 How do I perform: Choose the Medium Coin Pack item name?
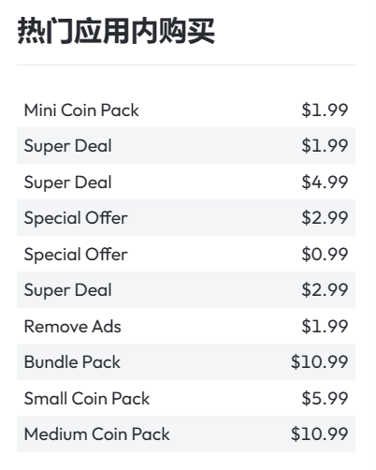97,434
